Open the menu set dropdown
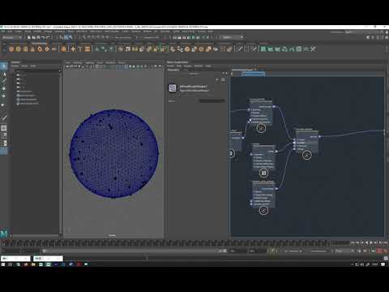Screen dimensions: 389x292 click(x=12, y=37)
